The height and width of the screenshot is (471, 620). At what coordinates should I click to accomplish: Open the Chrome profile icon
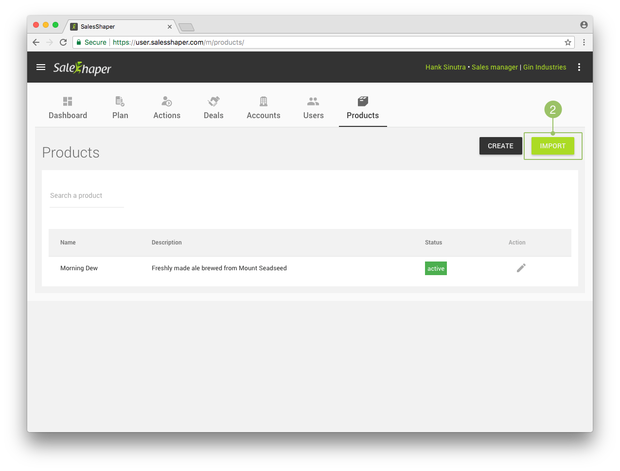[584, 25]
